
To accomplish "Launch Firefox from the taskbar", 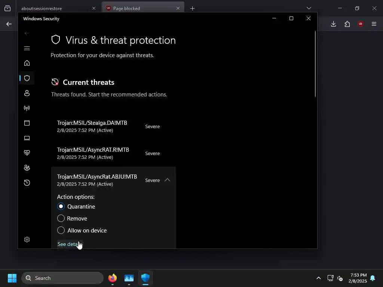I will coord(113,278).
